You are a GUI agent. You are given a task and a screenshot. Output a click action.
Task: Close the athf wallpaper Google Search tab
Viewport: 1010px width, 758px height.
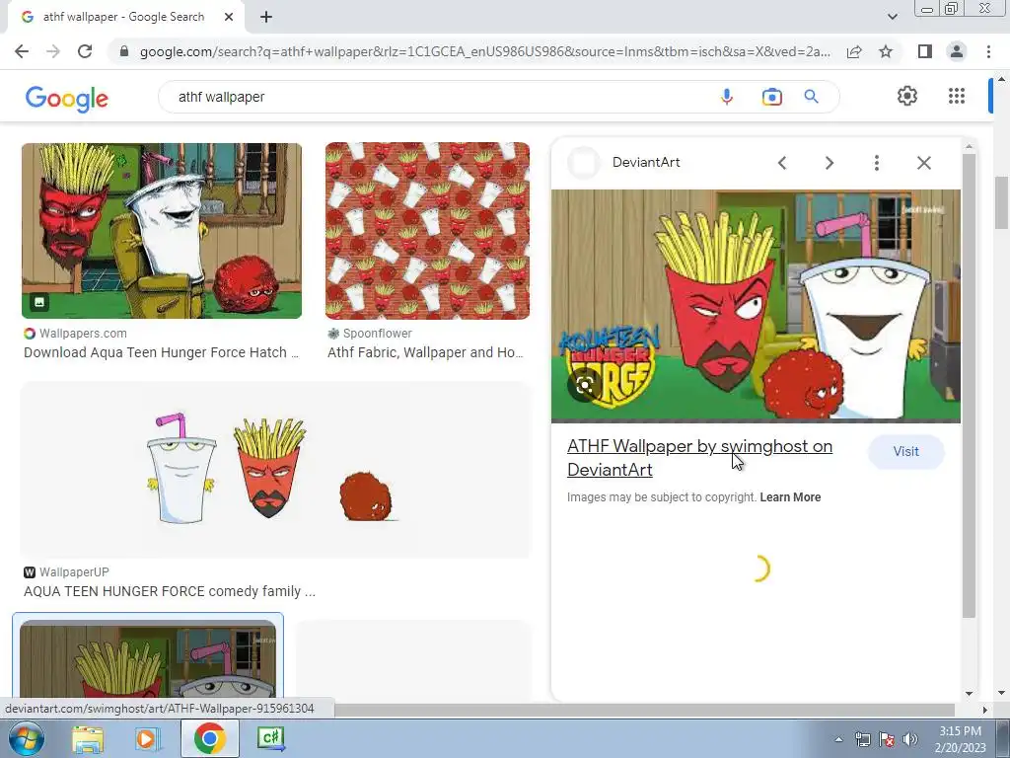tap(229, 17)
